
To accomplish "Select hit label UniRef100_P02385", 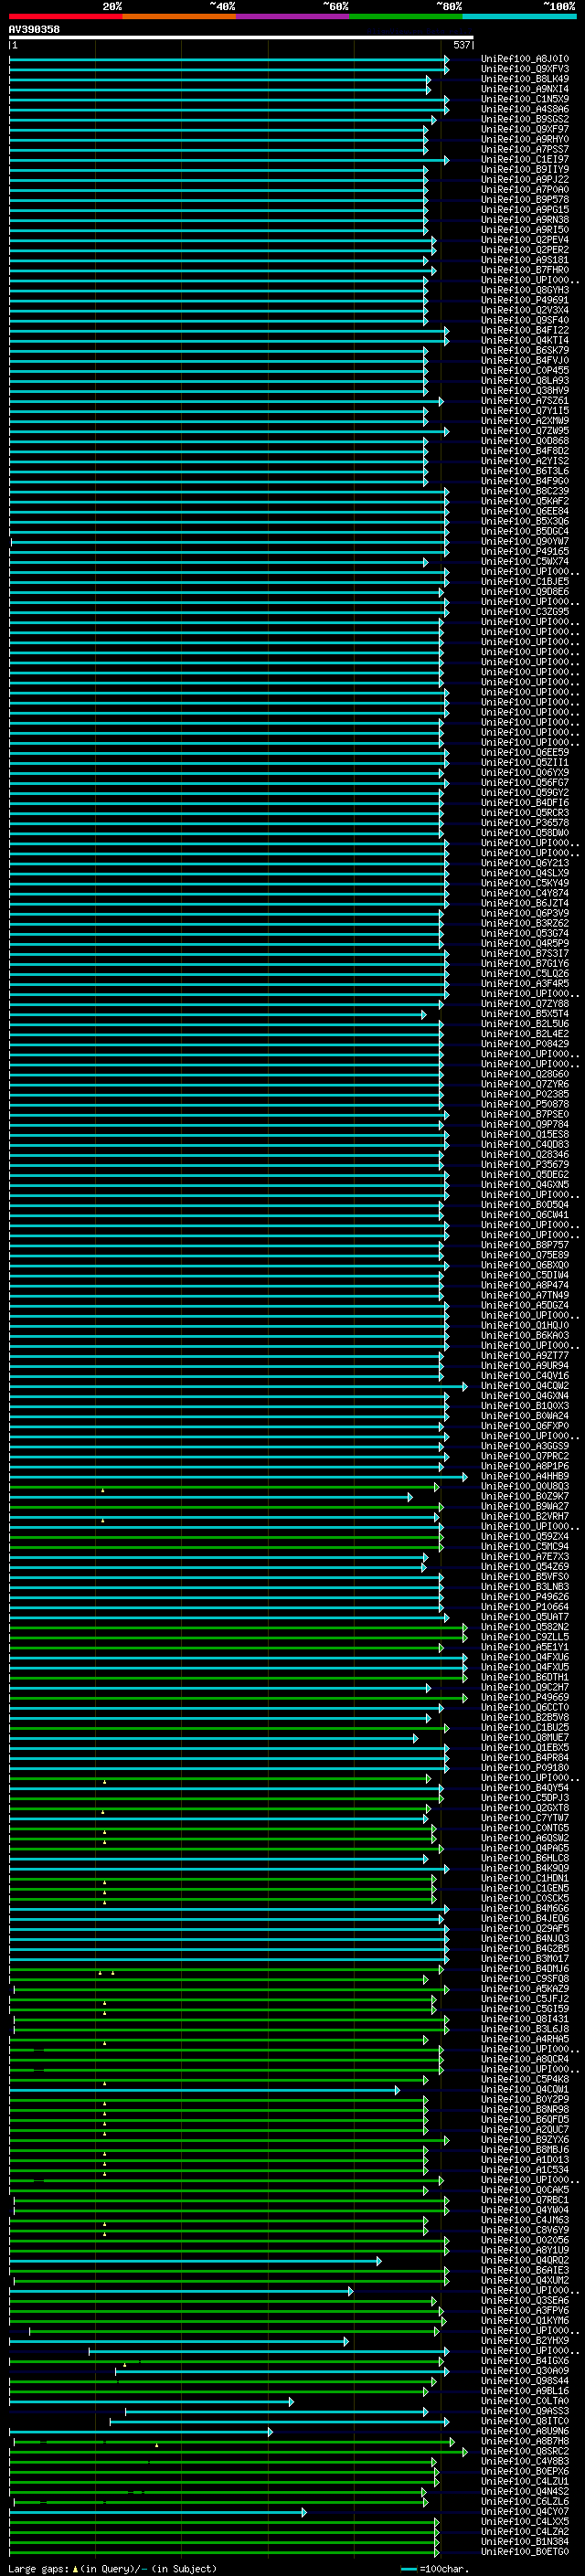I will pos(525,1094).
